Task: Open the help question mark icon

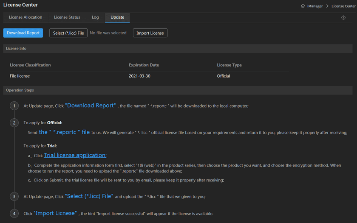Action: click(x=343, y=18)
